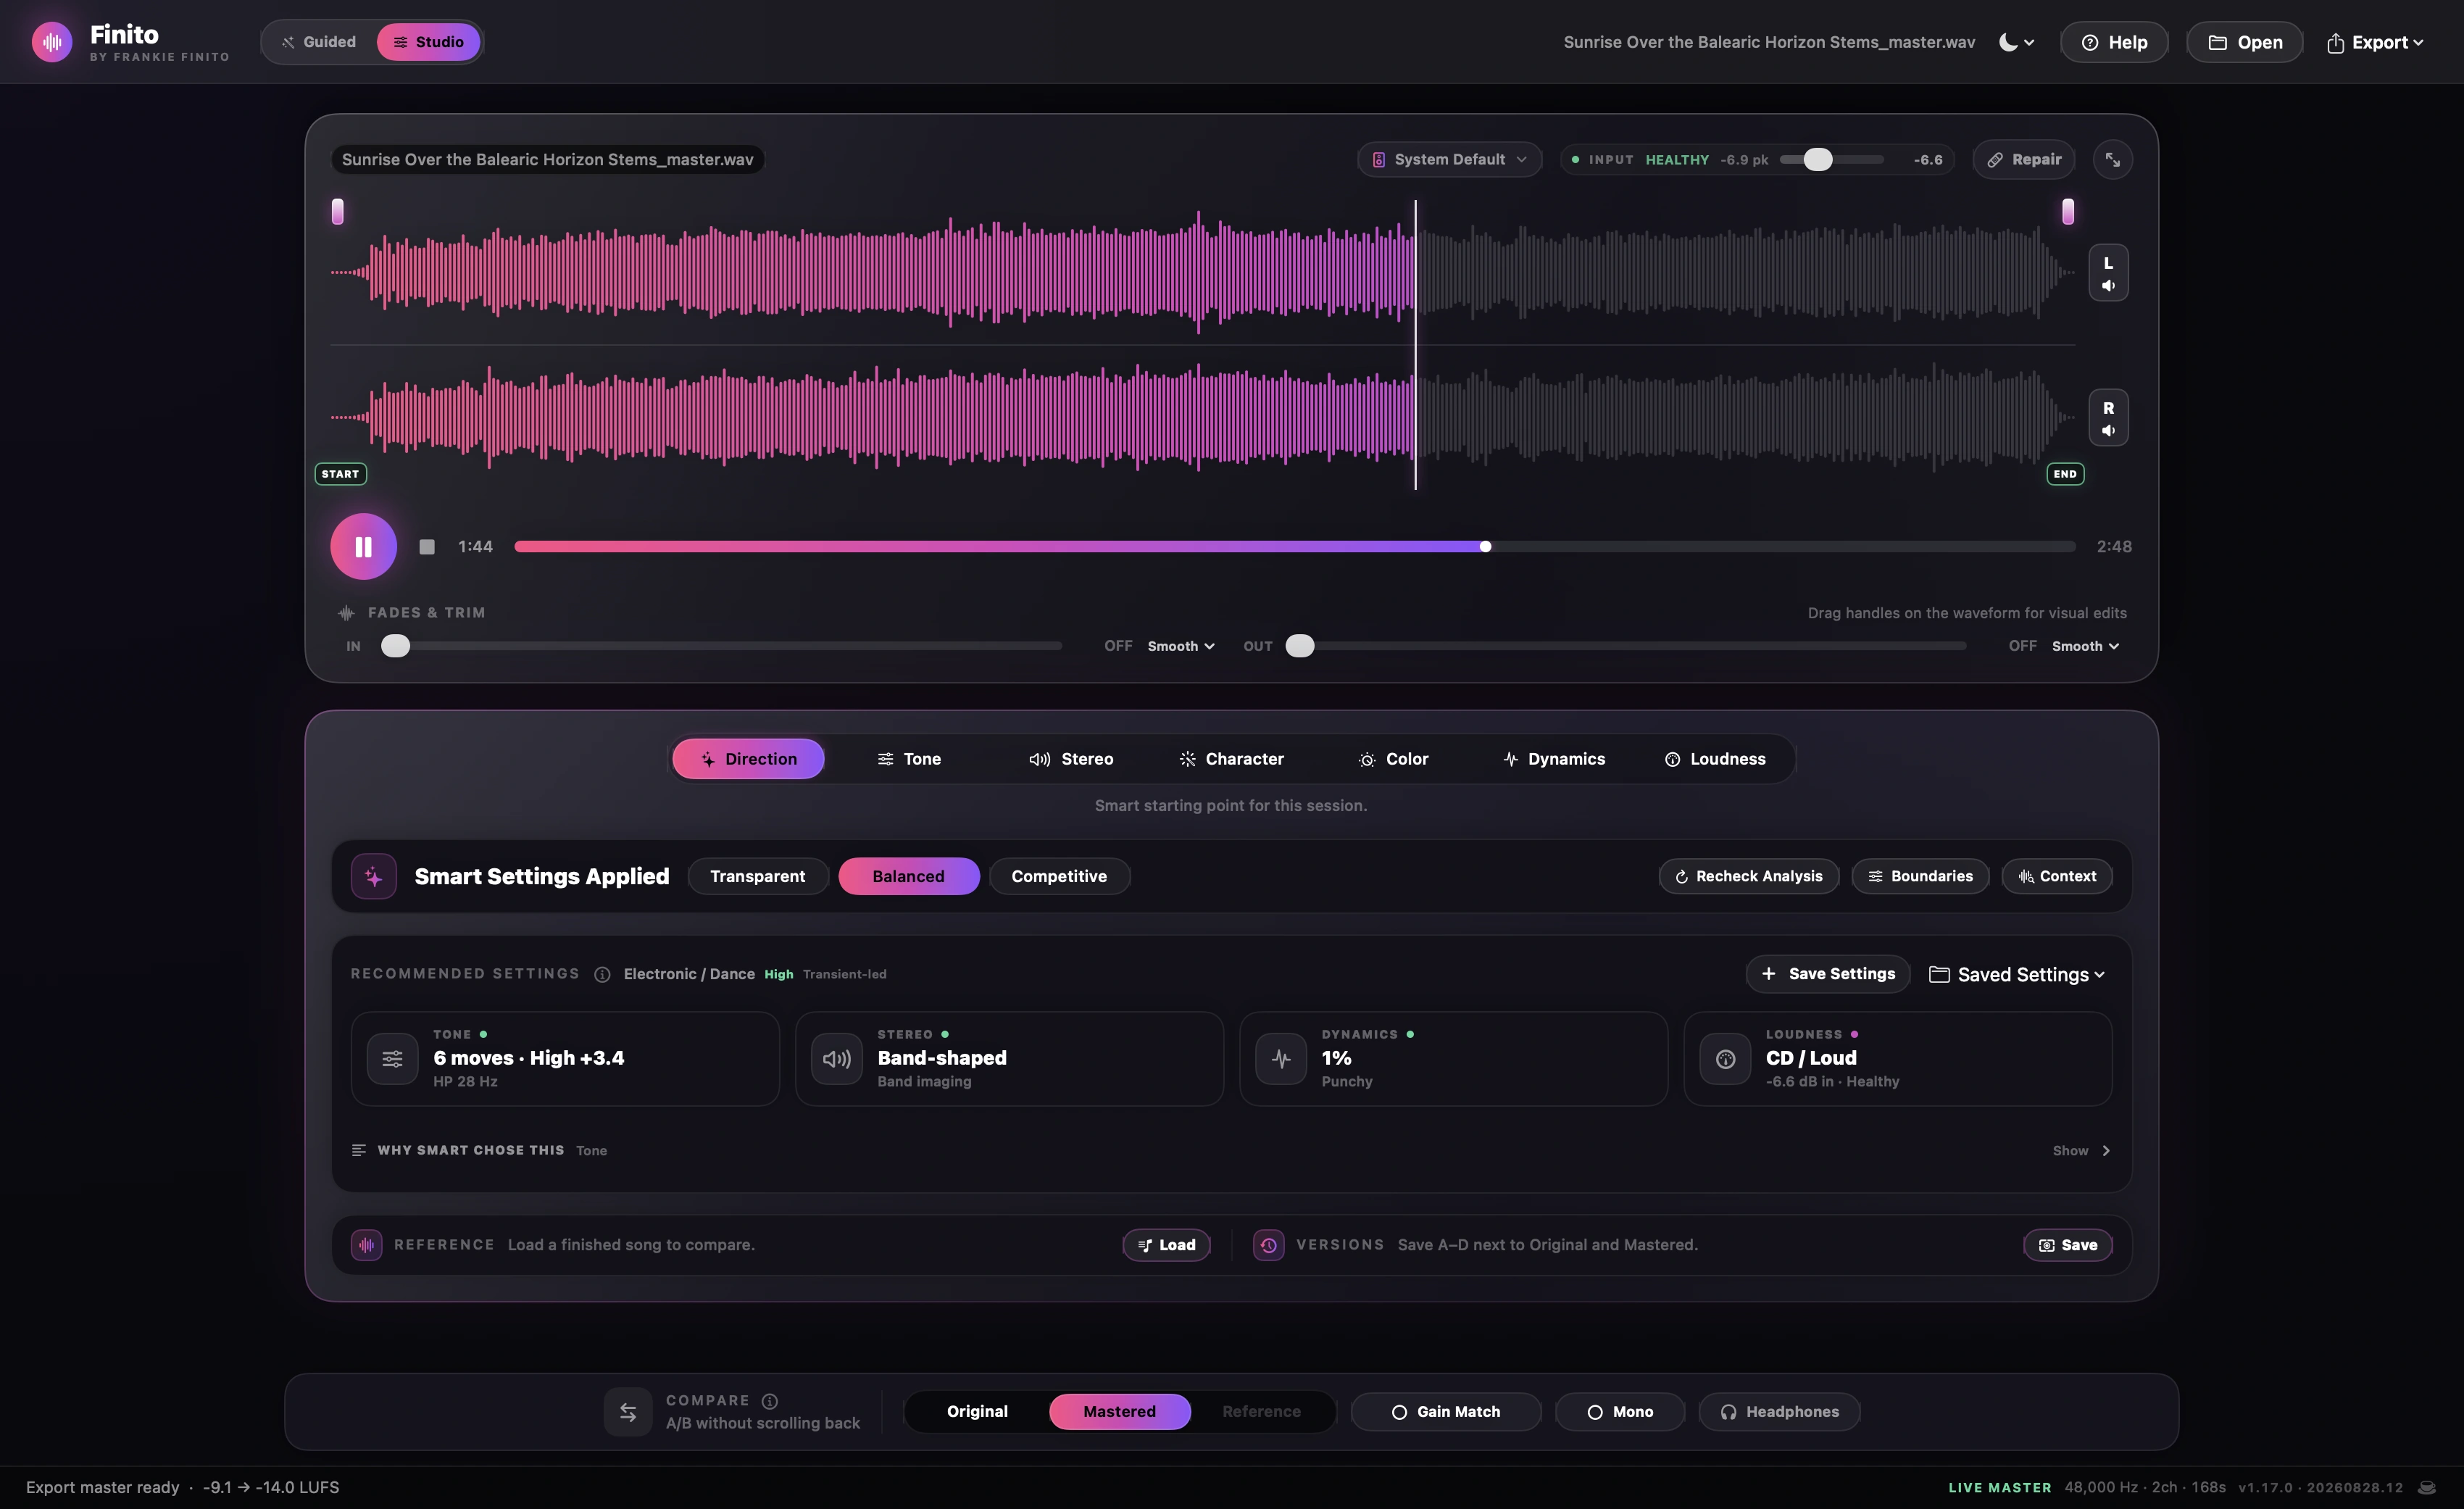Click the Reference waveform icon
Image resolution: width=2464 pixels, height=1509 pixels.
click(367, 1245)
